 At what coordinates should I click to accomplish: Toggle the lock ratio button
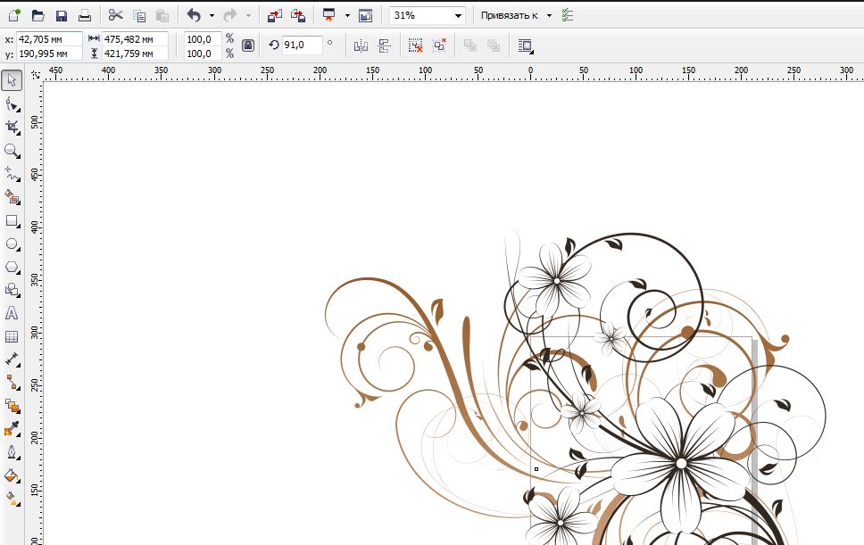248,45
